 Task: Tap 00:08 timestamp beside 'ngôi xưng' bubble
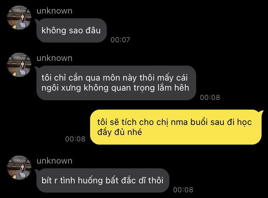click(210, 97)
